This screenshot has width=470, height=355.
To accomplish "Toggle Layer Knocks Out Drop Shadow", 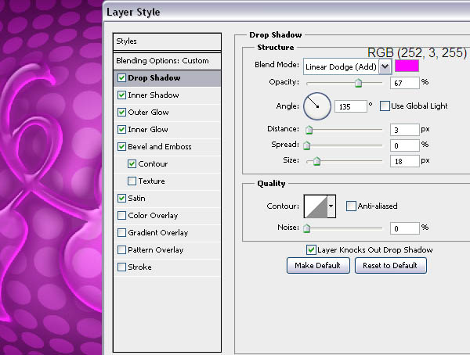I will 311,249.
